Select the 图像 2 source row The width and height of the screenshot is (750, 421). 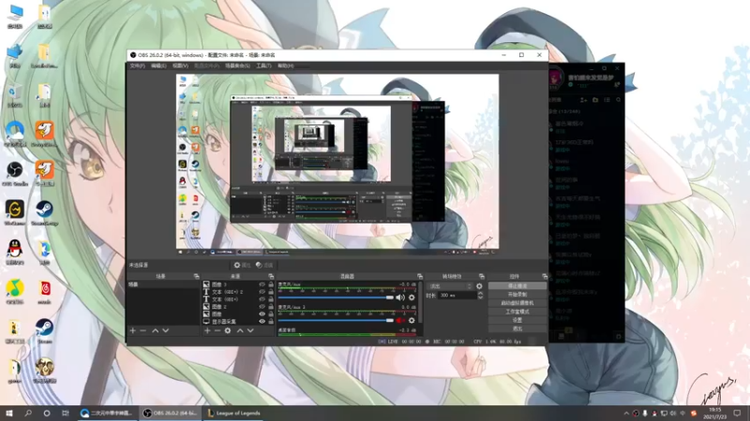point(238,307)
